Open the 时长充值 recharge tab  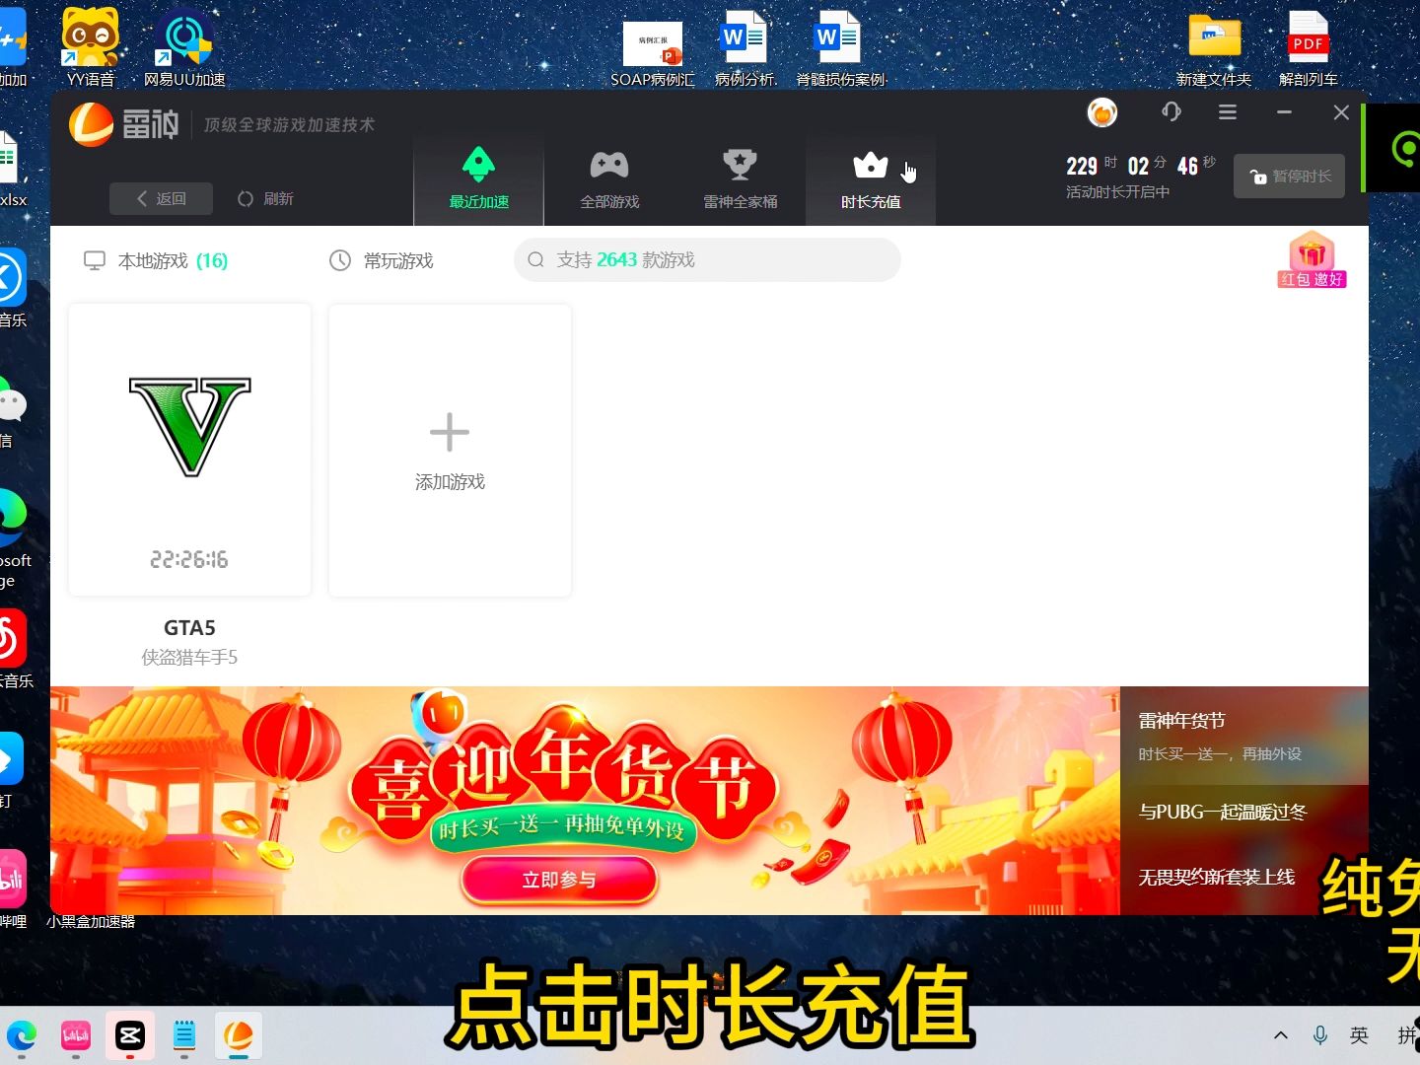871,180
